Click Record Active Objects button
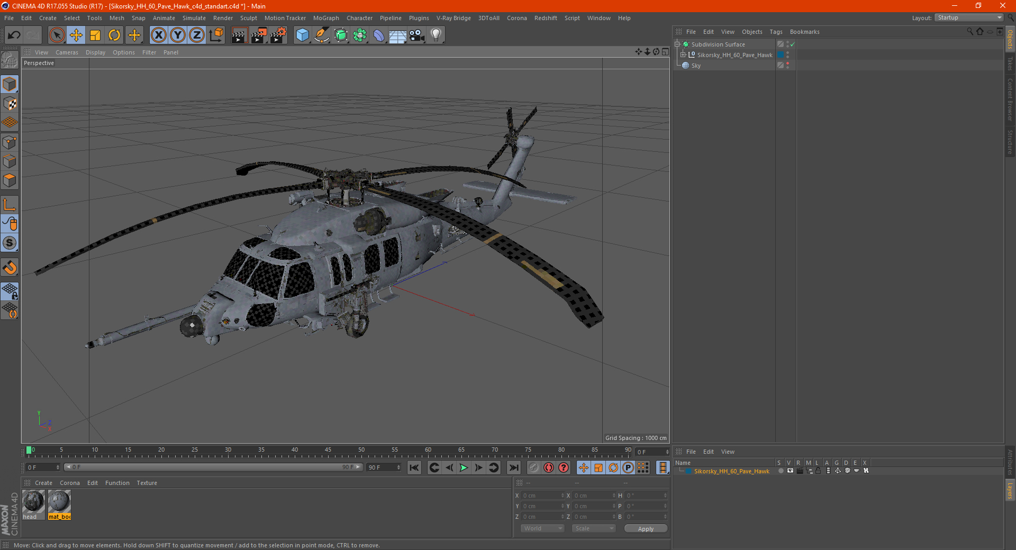This screenshot has height=550, width=1016. pyautogui.click(x=534, y=467)
